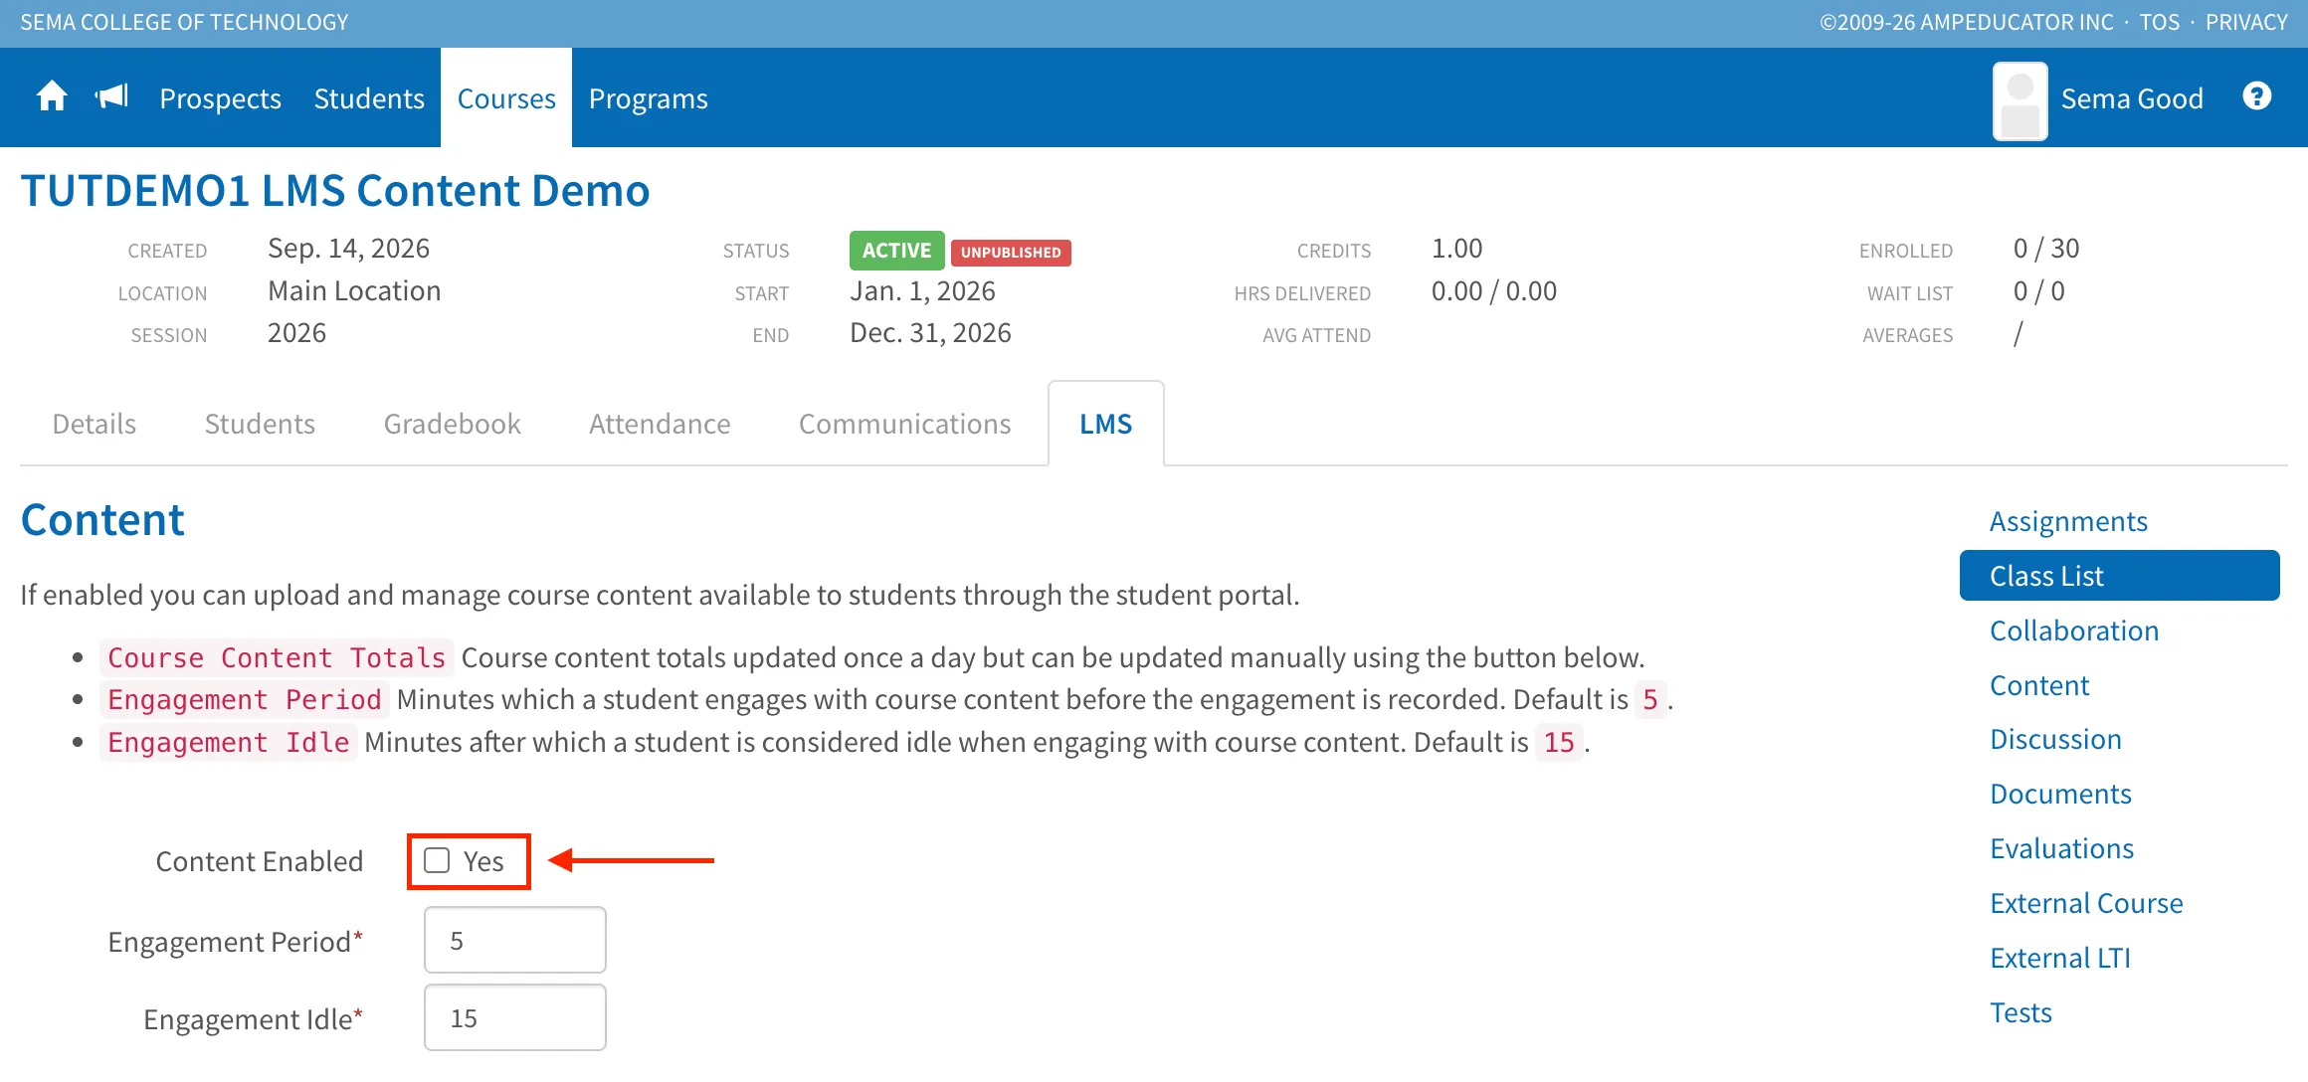The height and width of the screenshot is (1082, 2308).
Task: Open the Prospects menu
Action: 220,98
